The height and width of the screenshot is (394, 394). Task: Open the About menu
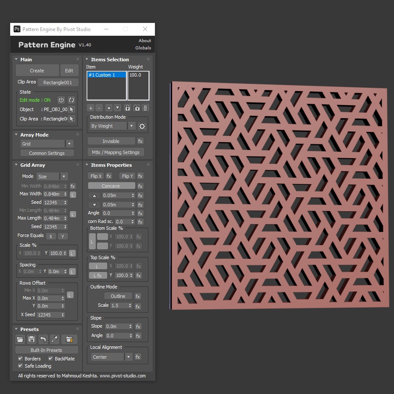[145, 41]
